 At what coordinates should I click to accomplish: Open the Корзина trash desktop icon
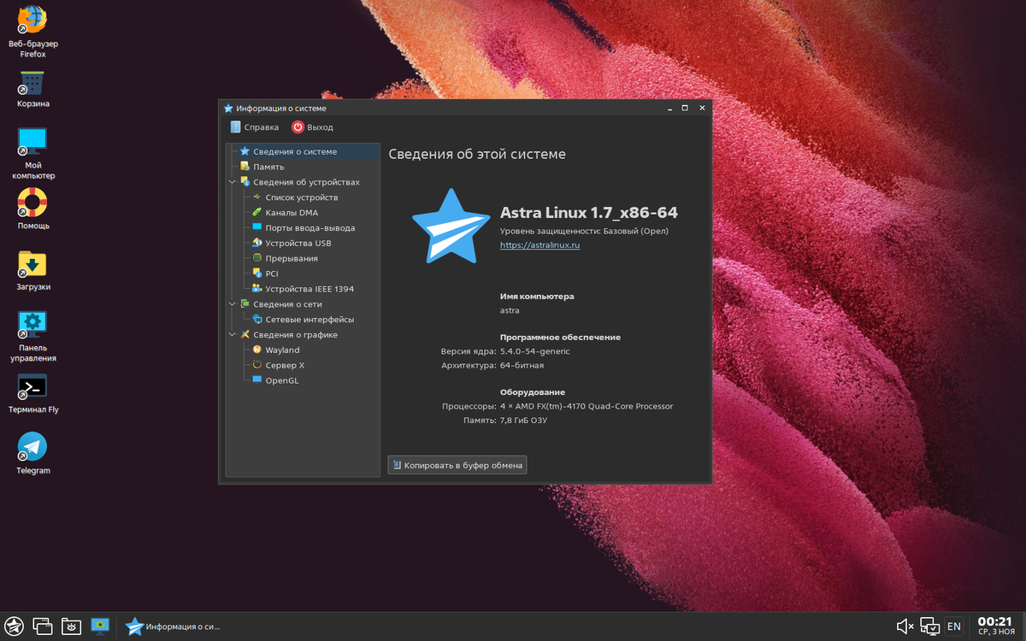coord(32,84)
